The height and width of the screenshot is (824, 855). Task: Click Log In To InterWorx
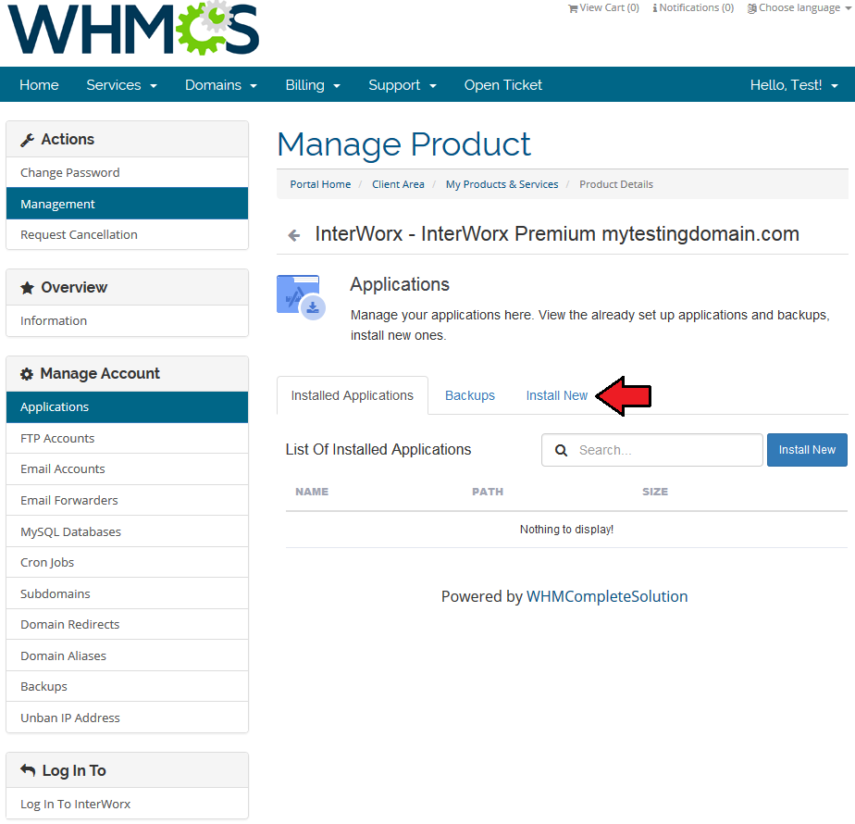(127, 804)
